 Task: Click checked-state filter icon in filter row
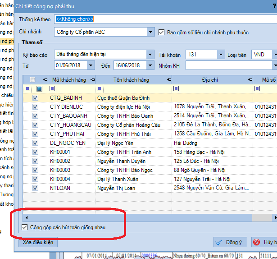40,88
